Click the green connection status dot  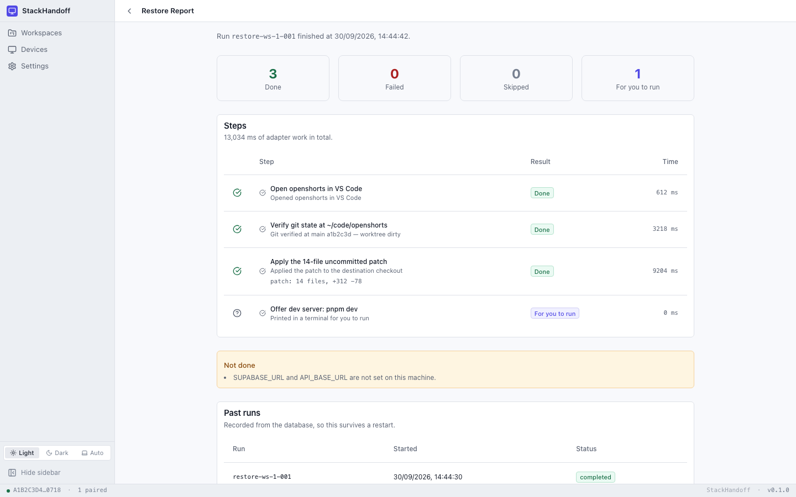click(8, 490)
